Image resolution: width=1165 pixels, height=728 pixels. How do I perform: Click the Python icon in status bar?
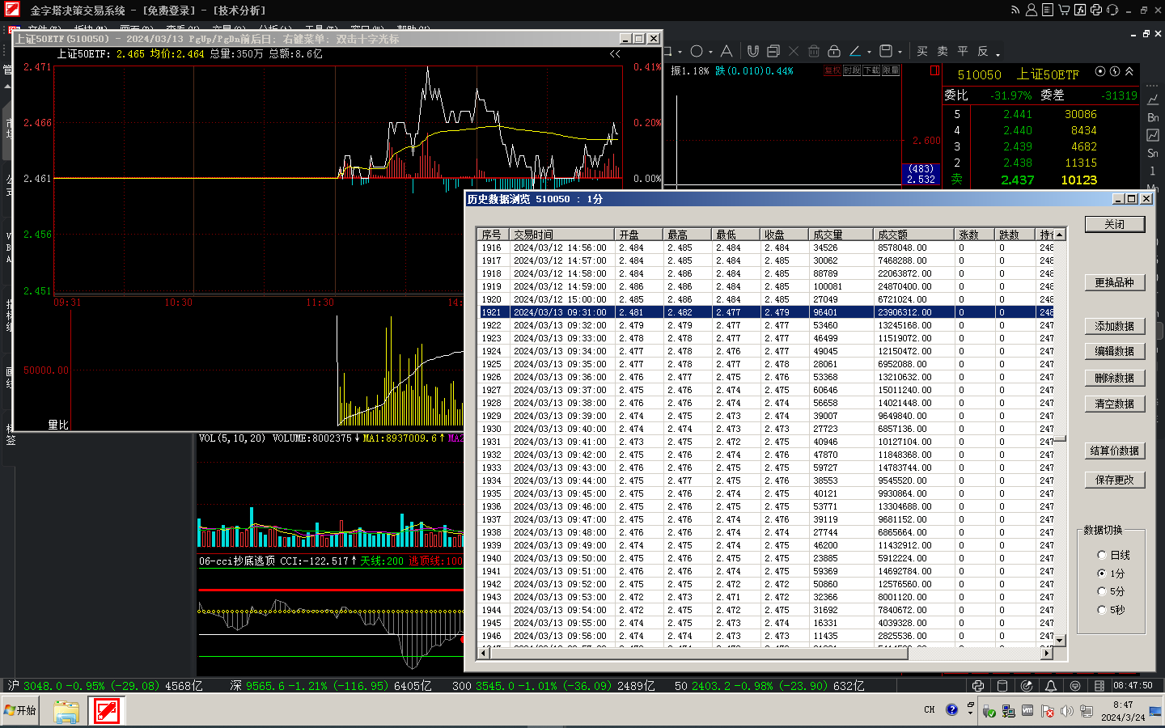point(978,686)
